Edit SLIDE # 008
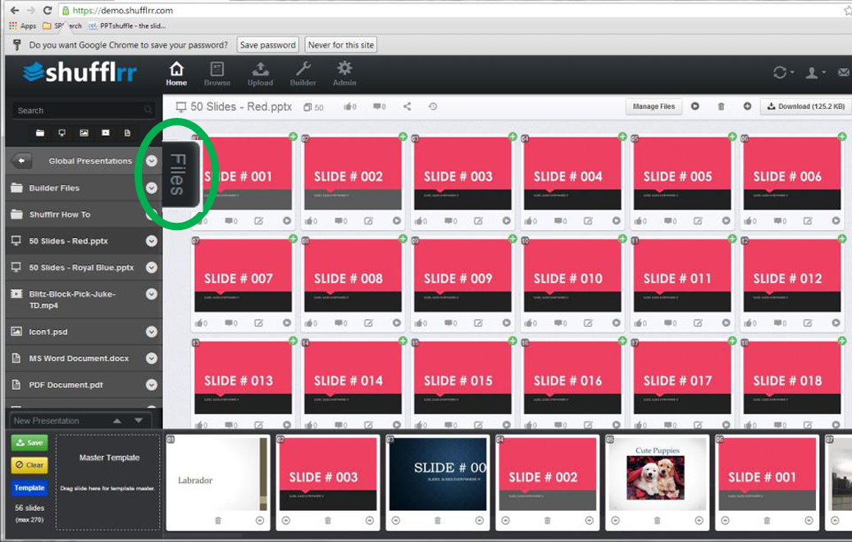This screenshot has width=852, height=542. (x=368, y=323)
